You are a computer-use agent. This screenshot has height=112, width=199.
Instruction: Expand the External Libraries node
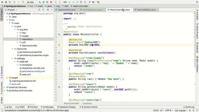pos(5,87)
